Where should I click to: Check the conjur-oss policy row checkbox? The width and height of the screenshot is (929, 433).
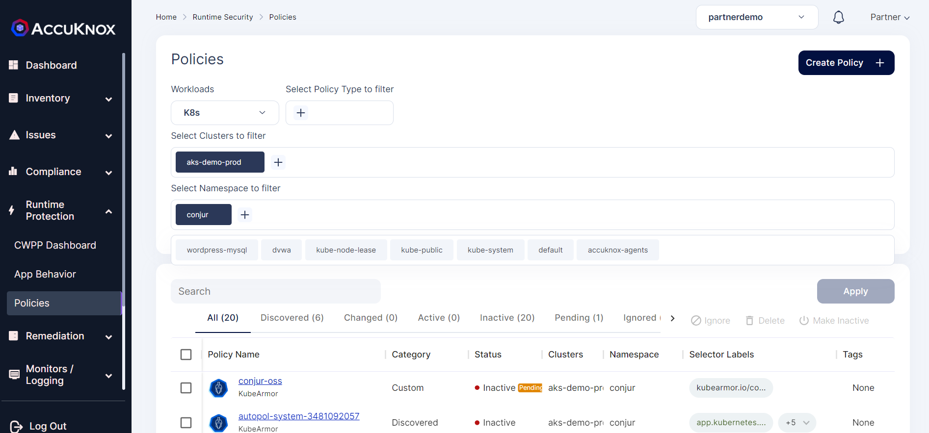[x=186, y=388]
